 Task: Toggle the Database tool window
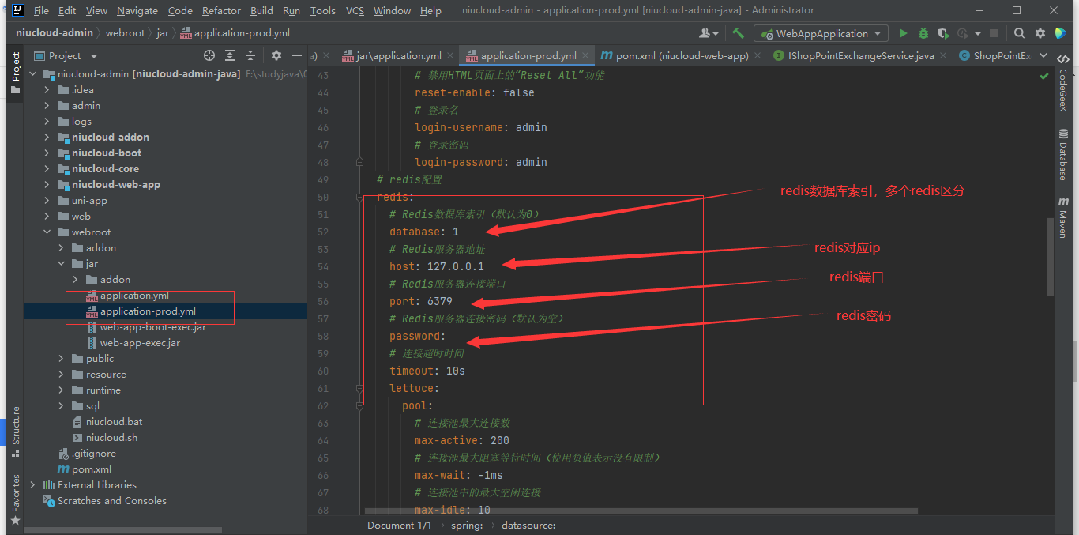(1063, 154)
